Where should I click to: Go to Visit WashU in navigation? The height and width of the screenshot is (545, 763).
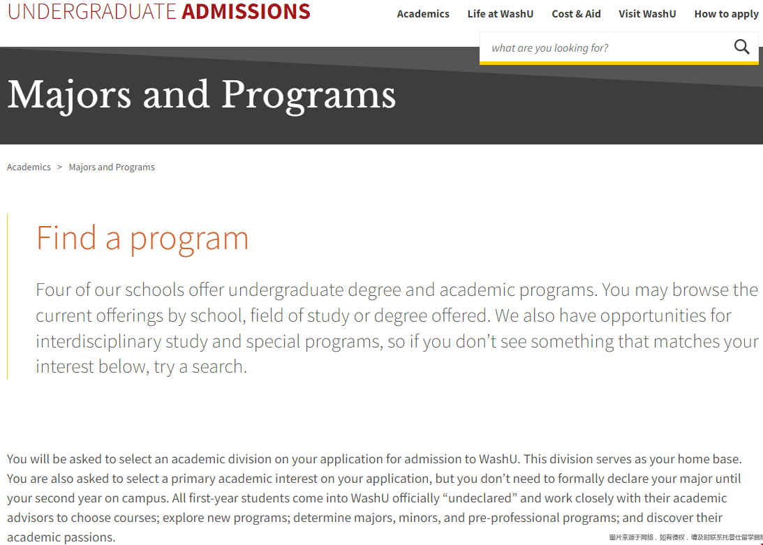647,14
